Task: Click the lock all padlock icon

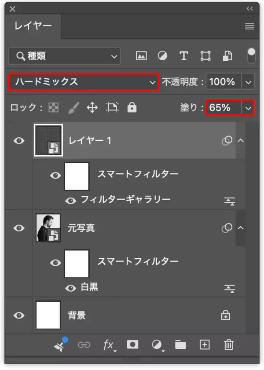Action: (132, 107)
